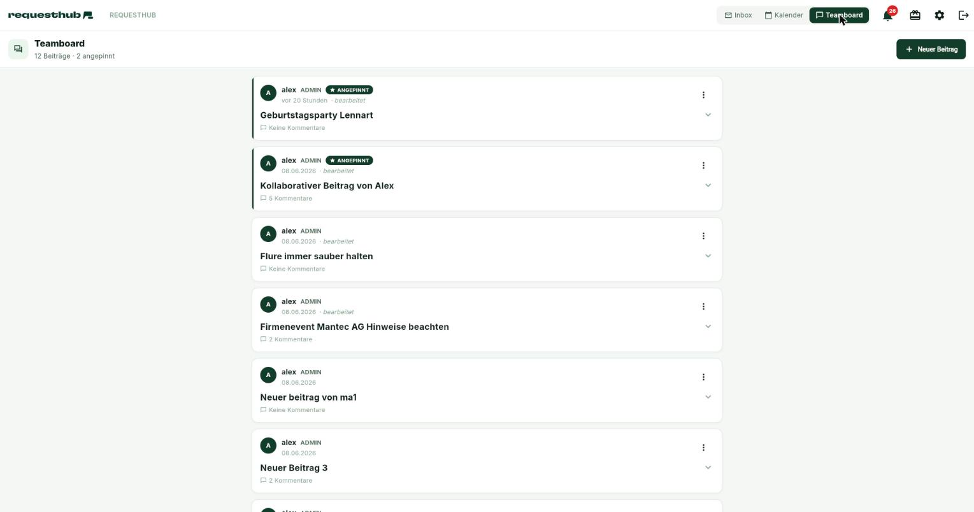Click title Neuer Beitrag 3

point(294,468)
